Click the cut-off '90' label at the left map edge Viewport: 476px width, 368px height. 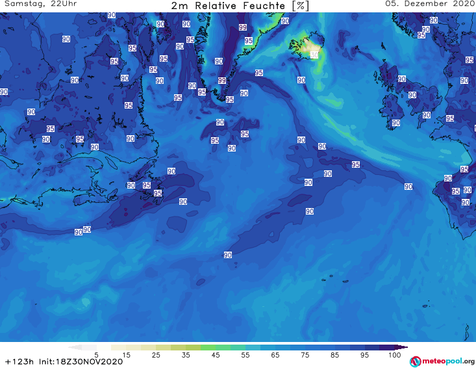pyautogui.click(x=4, y=92)
